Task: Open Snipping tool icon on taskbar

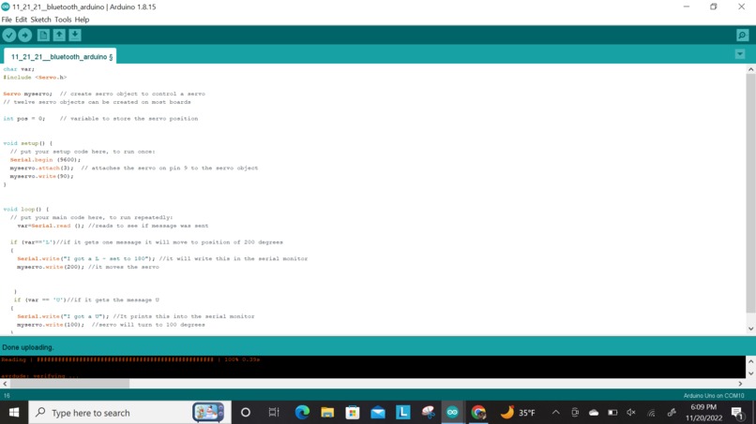Action: click(x=428, y=413)
